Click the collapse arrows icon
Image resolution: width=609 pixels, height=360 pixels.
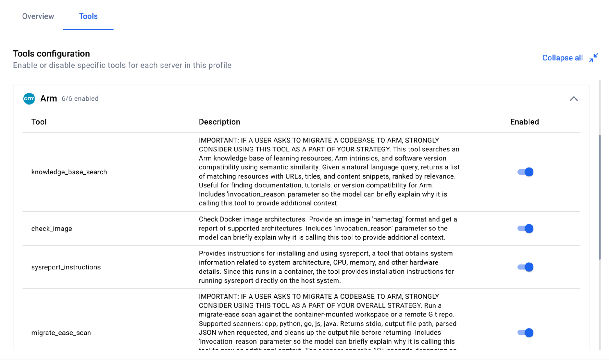tap(593, 58)
